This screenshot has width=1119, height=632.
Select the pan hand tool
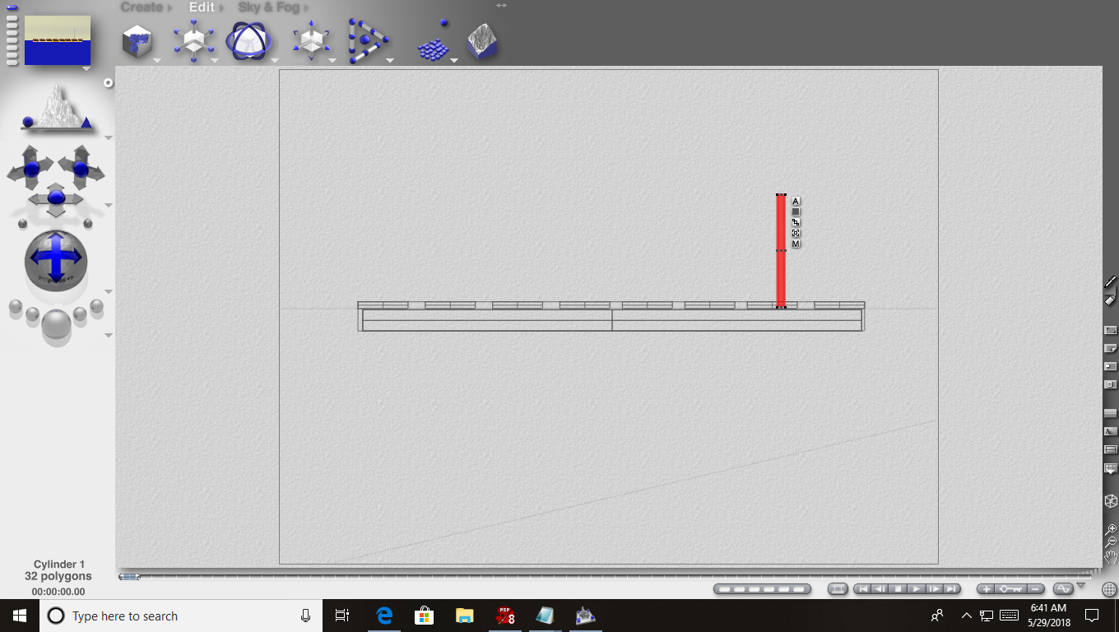point(1111,557)
